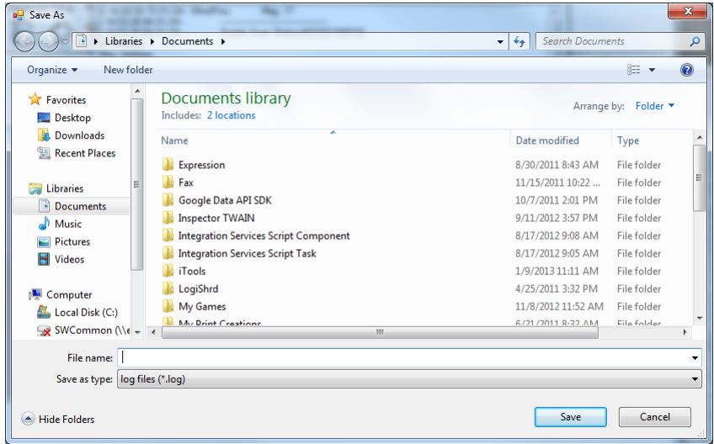This screenshot has height=444, width=714.
Task: Click the 2 locations link
Action: [x=231, y=115]
